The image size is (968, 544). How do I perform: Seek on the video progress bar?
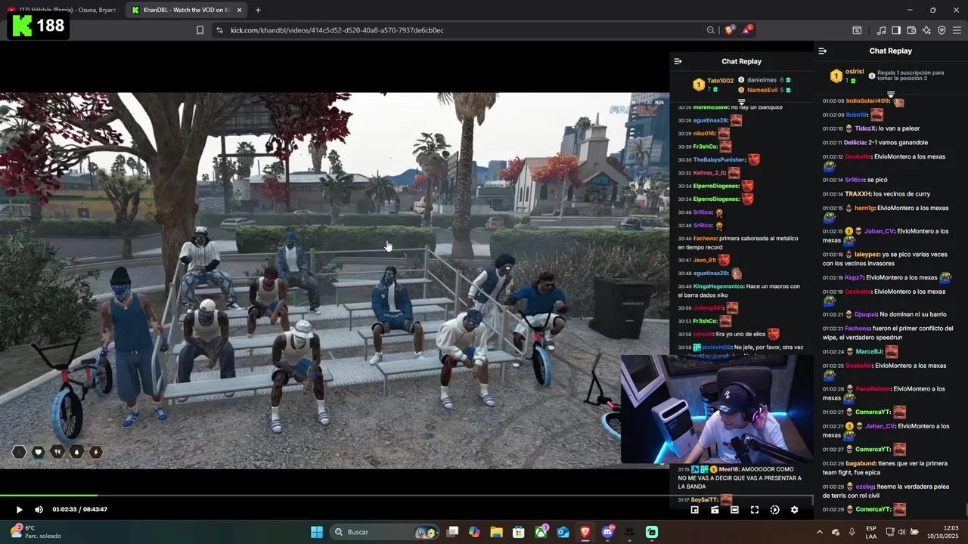[406, 496]
